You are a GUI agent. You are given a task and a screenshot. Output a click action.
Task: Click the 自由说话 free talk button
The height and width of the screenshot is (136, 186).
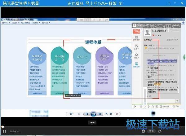pyautogui.click(x=164, y=107)
